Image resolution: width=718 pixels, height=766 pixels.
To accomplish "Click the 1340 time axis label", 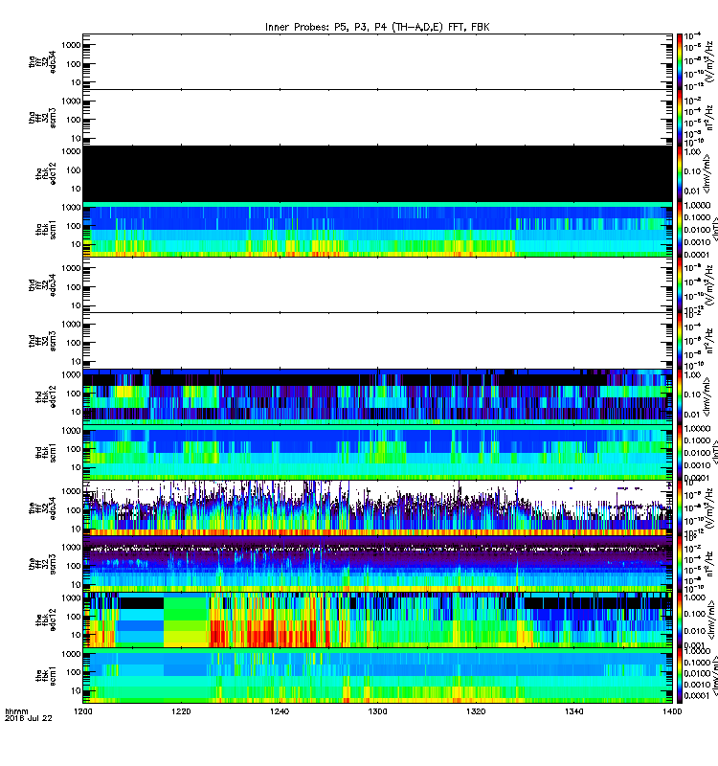I will (573, 711).
